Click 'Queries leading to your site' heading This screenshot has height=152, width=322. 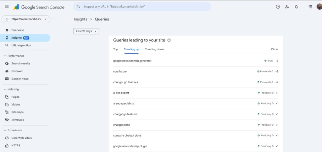coord(139,40)
